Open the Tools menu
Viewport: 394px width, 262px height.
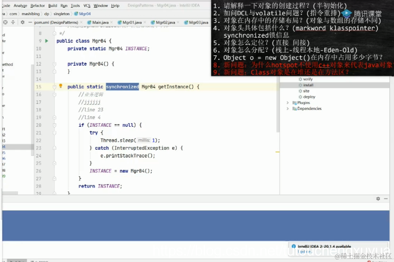[75, 5]
